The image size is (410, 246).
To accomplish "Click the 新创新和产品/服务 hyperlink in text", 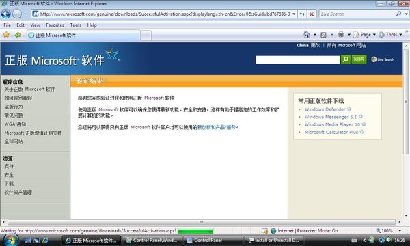I will point(216,127).
